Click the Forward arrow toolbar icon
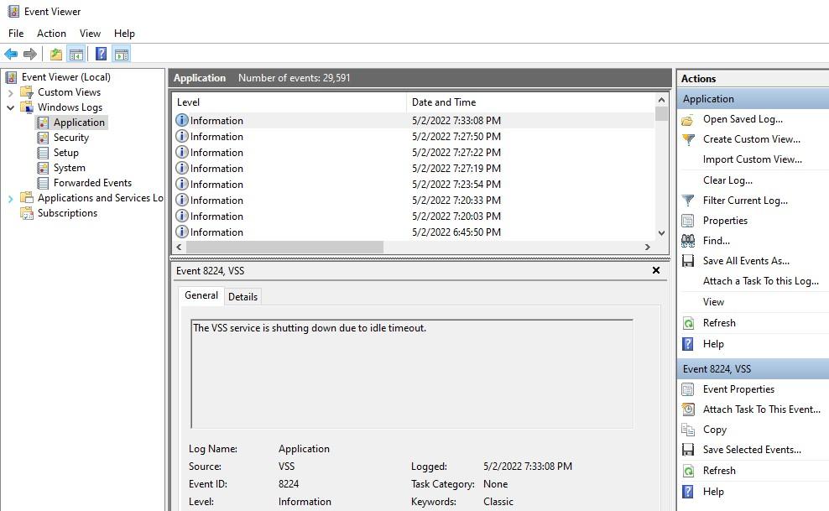The height and width of the screenshot is (511, 829). pyautogui.click(x=30, y=54)
